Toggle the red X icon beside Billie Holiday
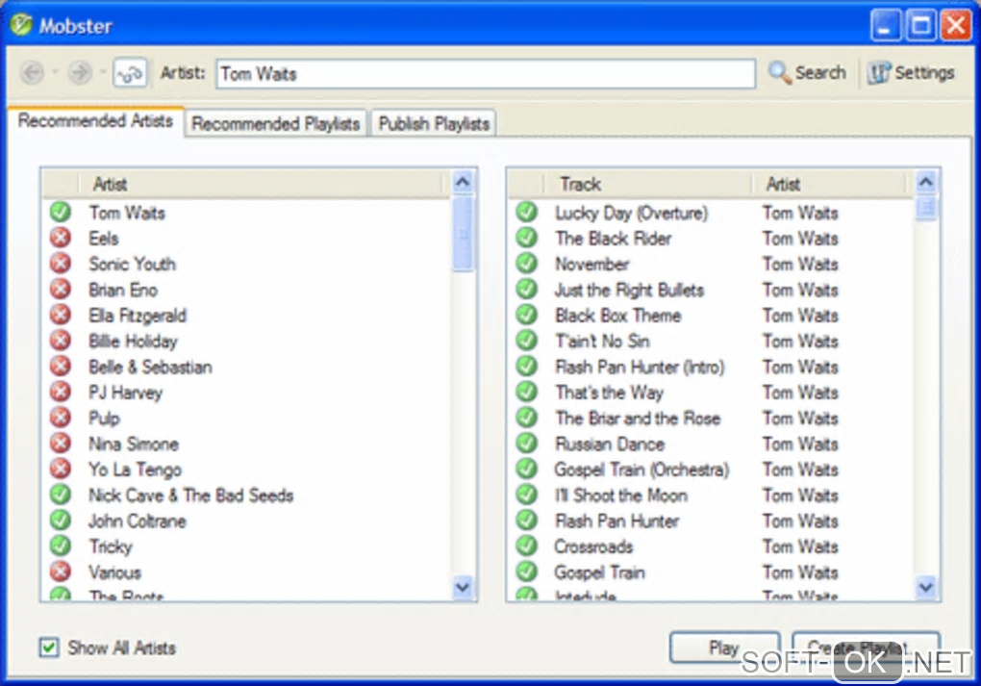981x686 pixels. click(61, 341)
